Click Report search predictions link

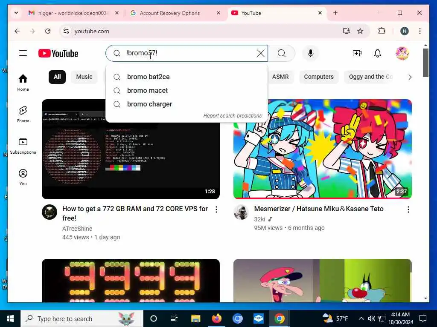(233, 116)
